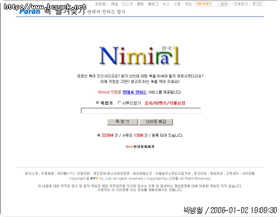Open the 신규등록하기 link

(144, 146)
